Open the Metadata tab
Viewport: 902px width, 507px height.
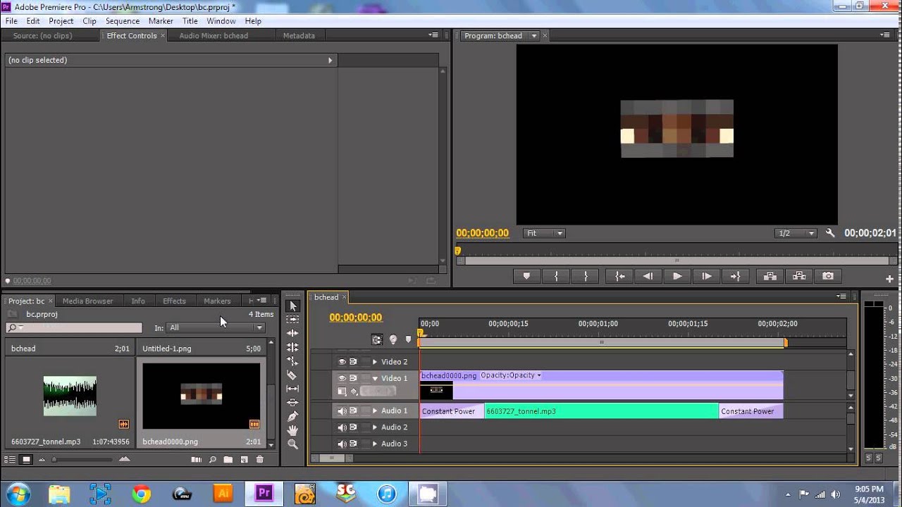click(x=299, y=35)
